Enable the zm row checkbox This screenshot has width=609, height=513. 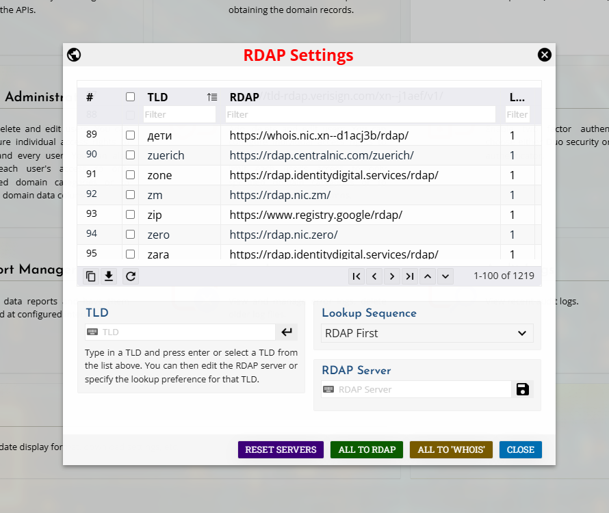click(x=131, y=194)
